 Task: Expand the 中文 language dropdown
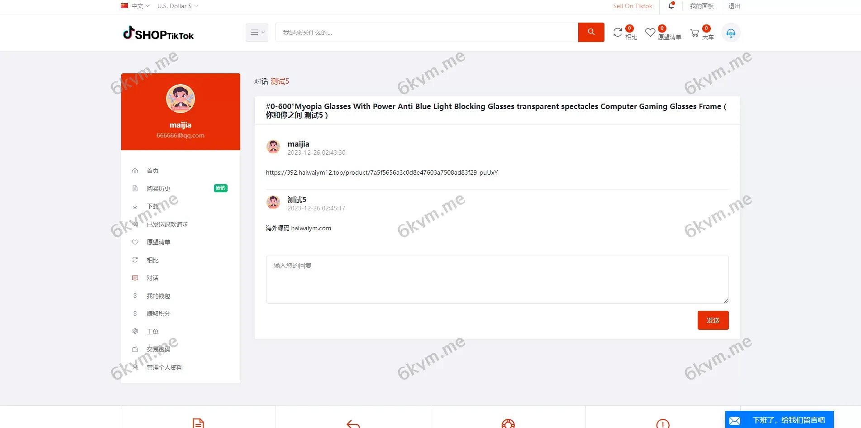pyautogui.click(x=135, y=6)
